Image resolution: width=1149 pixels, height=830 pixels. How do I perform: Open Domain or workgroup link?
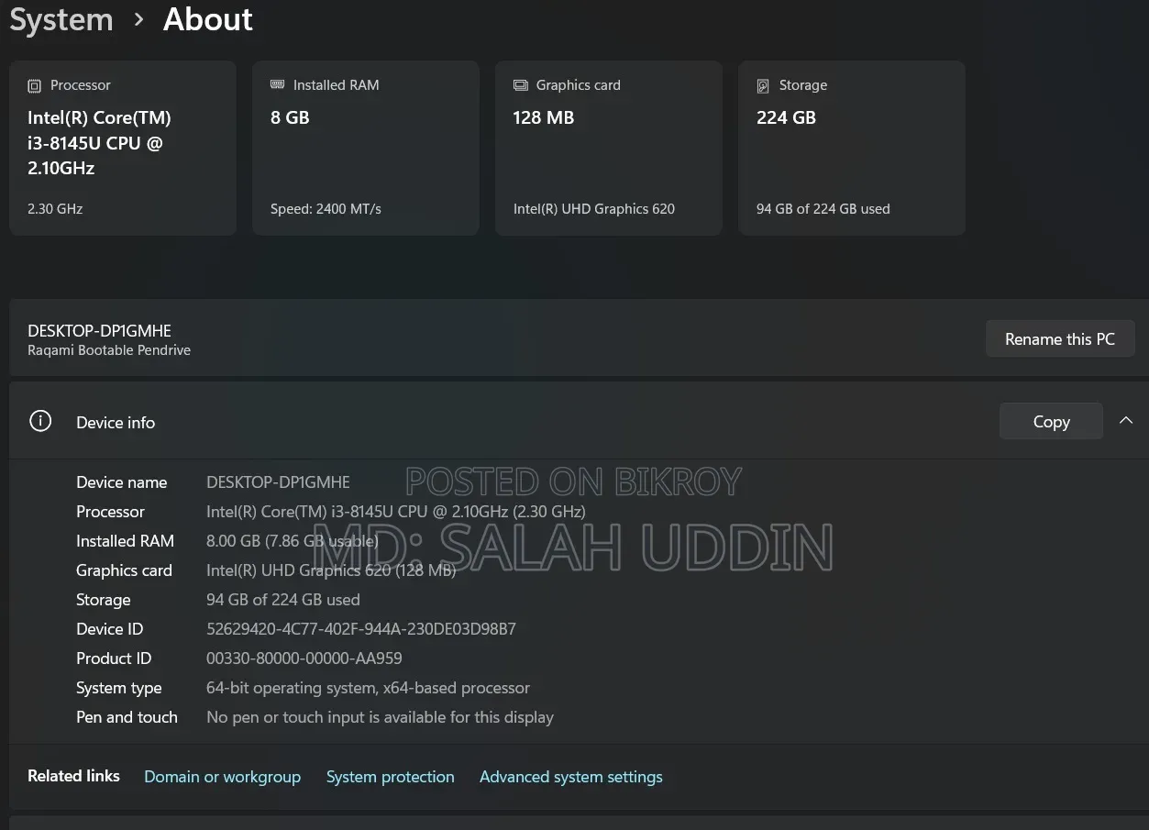pyautogui.click(x=222, y=777)
